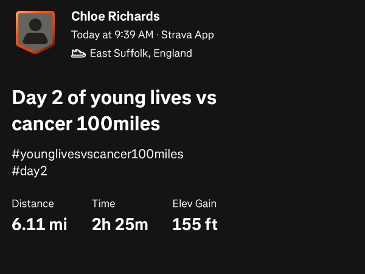This screenshot has height=274, width=365.
Task: Select the East Suffolk, England location
Action: coord(141,54)
